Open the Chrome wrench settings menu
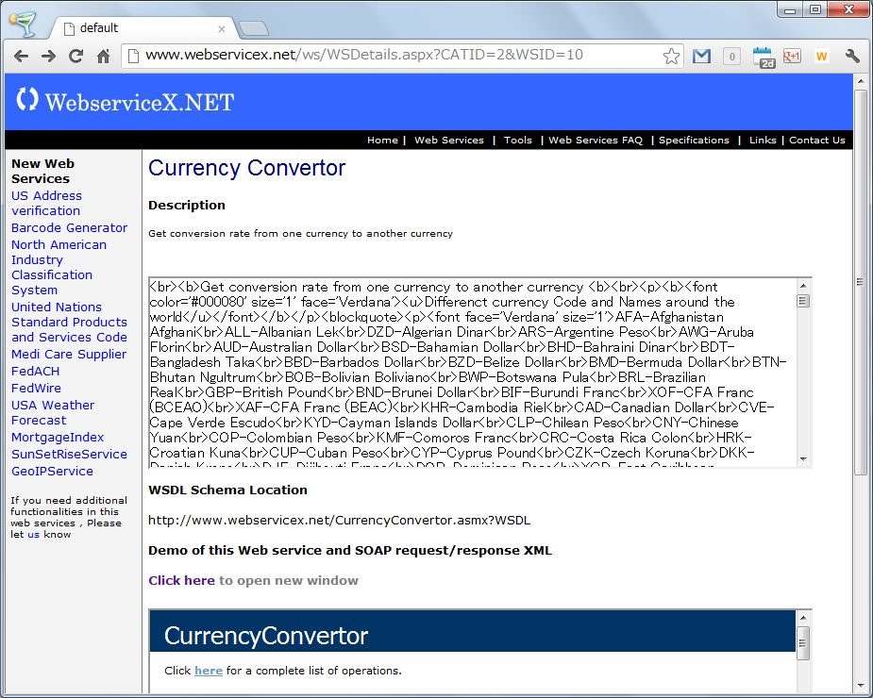The image size is (873, 698). tap(852, 56)
